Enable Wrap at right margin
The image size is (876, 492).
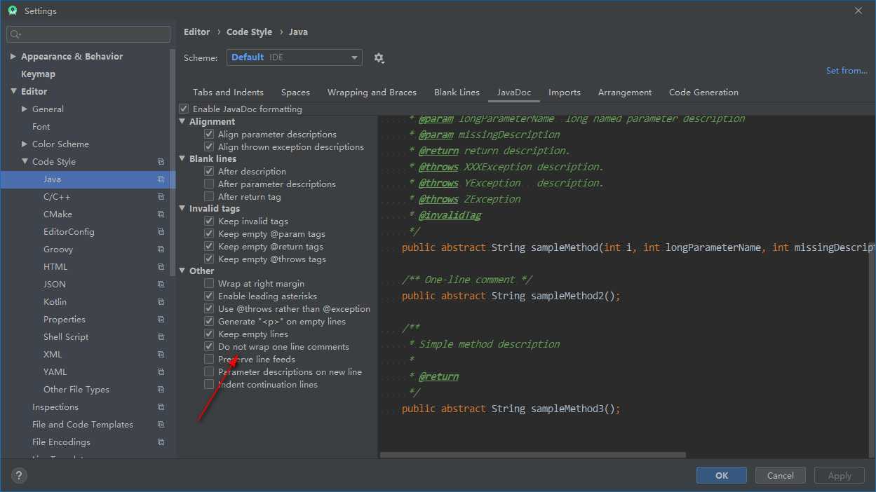click(x=209, y=284)
